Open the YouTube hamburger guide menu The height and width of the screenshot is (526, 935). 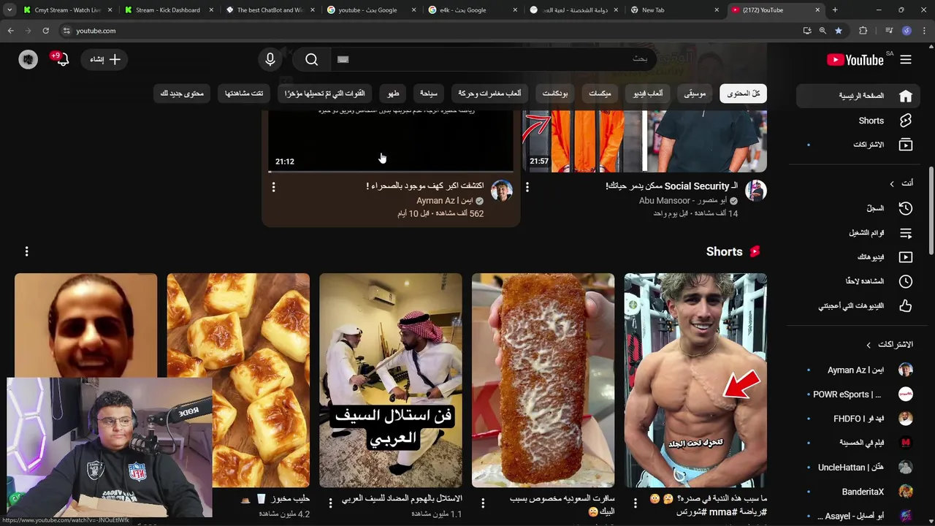906,60
